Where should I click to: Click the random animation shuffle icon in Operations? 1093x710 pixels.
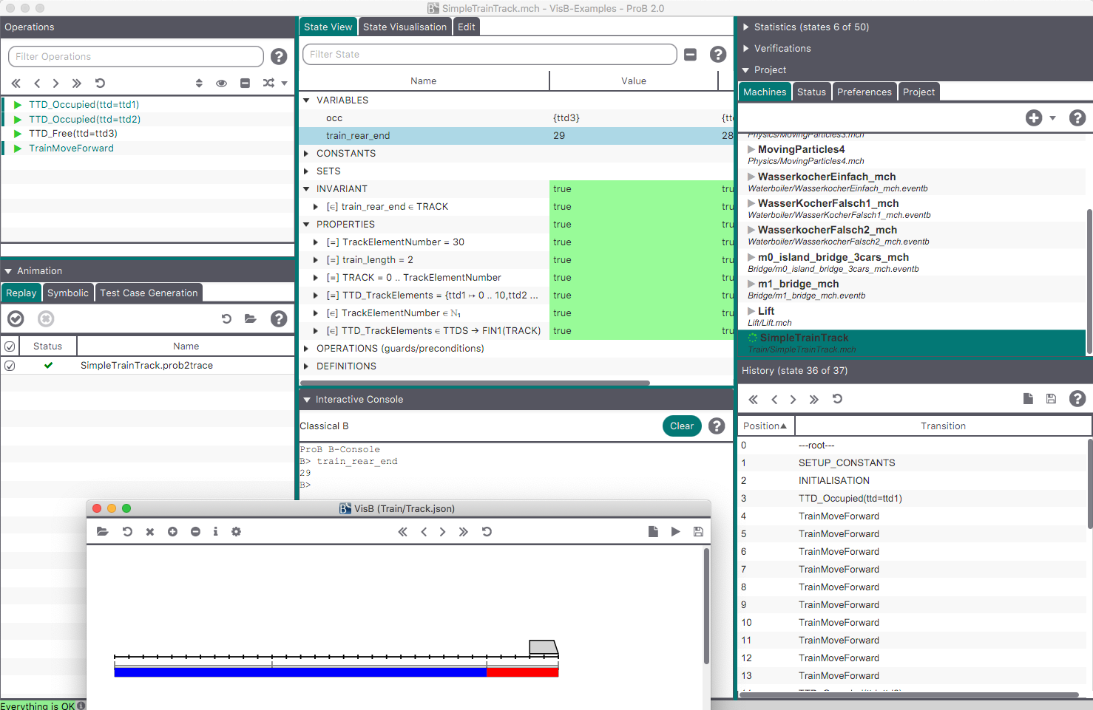(x=268, y=83)
